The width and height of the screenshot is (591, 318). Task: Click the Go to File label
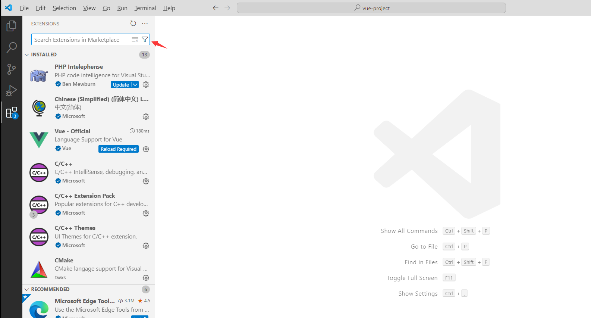[424, 247]
